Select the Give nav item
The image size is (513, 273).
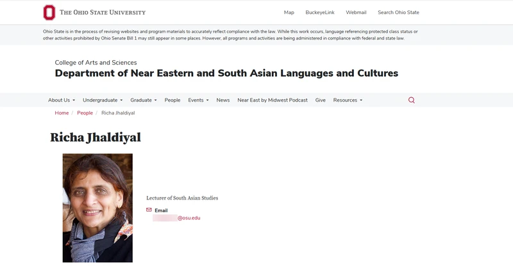(x=320, y=100)
